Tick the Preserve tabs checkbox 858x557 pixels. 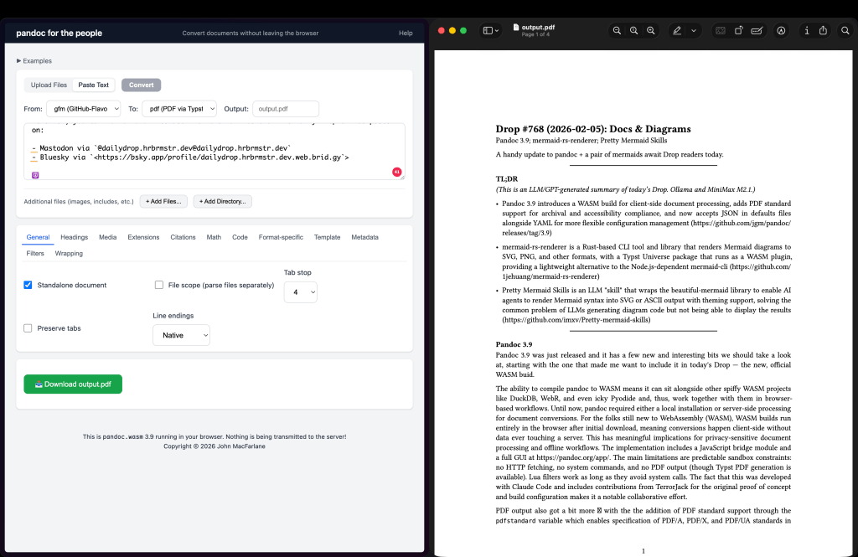click(x=28, y=328)
